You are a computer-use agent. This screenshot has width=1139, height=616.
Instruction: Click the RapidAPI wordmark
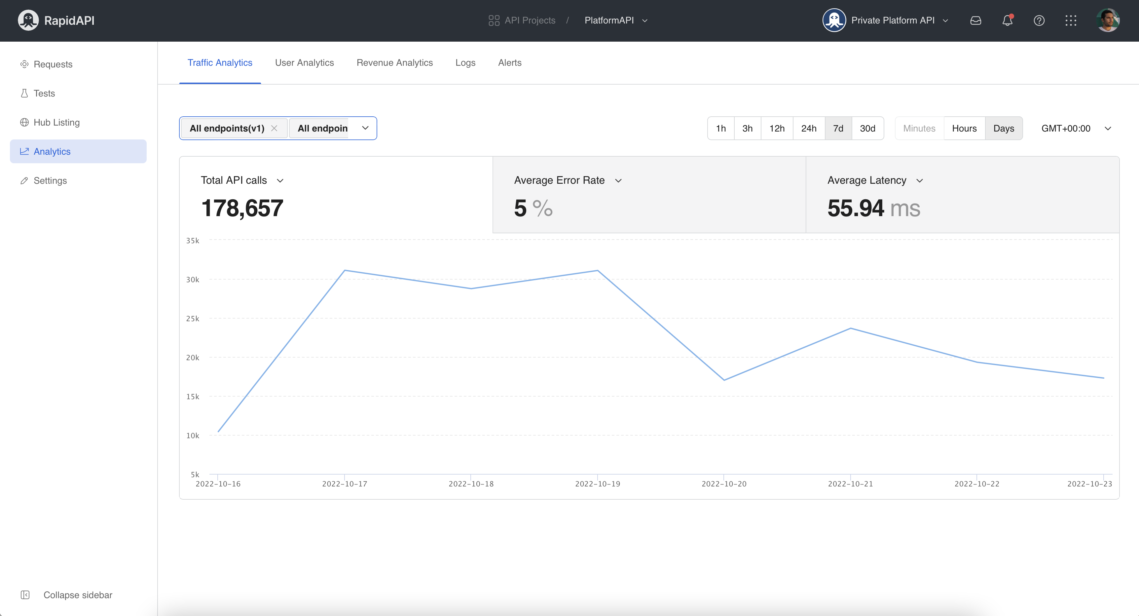click(x=69, y=20)
